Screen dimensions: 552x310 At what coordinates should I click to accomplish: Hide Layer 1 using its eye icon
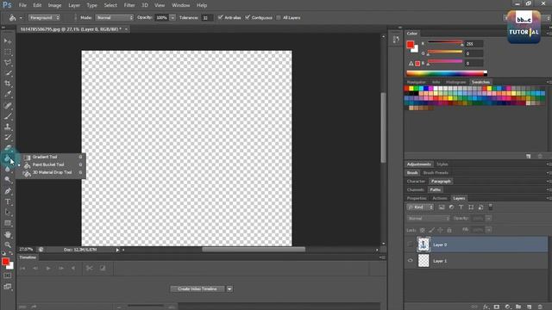click(411, 261)
